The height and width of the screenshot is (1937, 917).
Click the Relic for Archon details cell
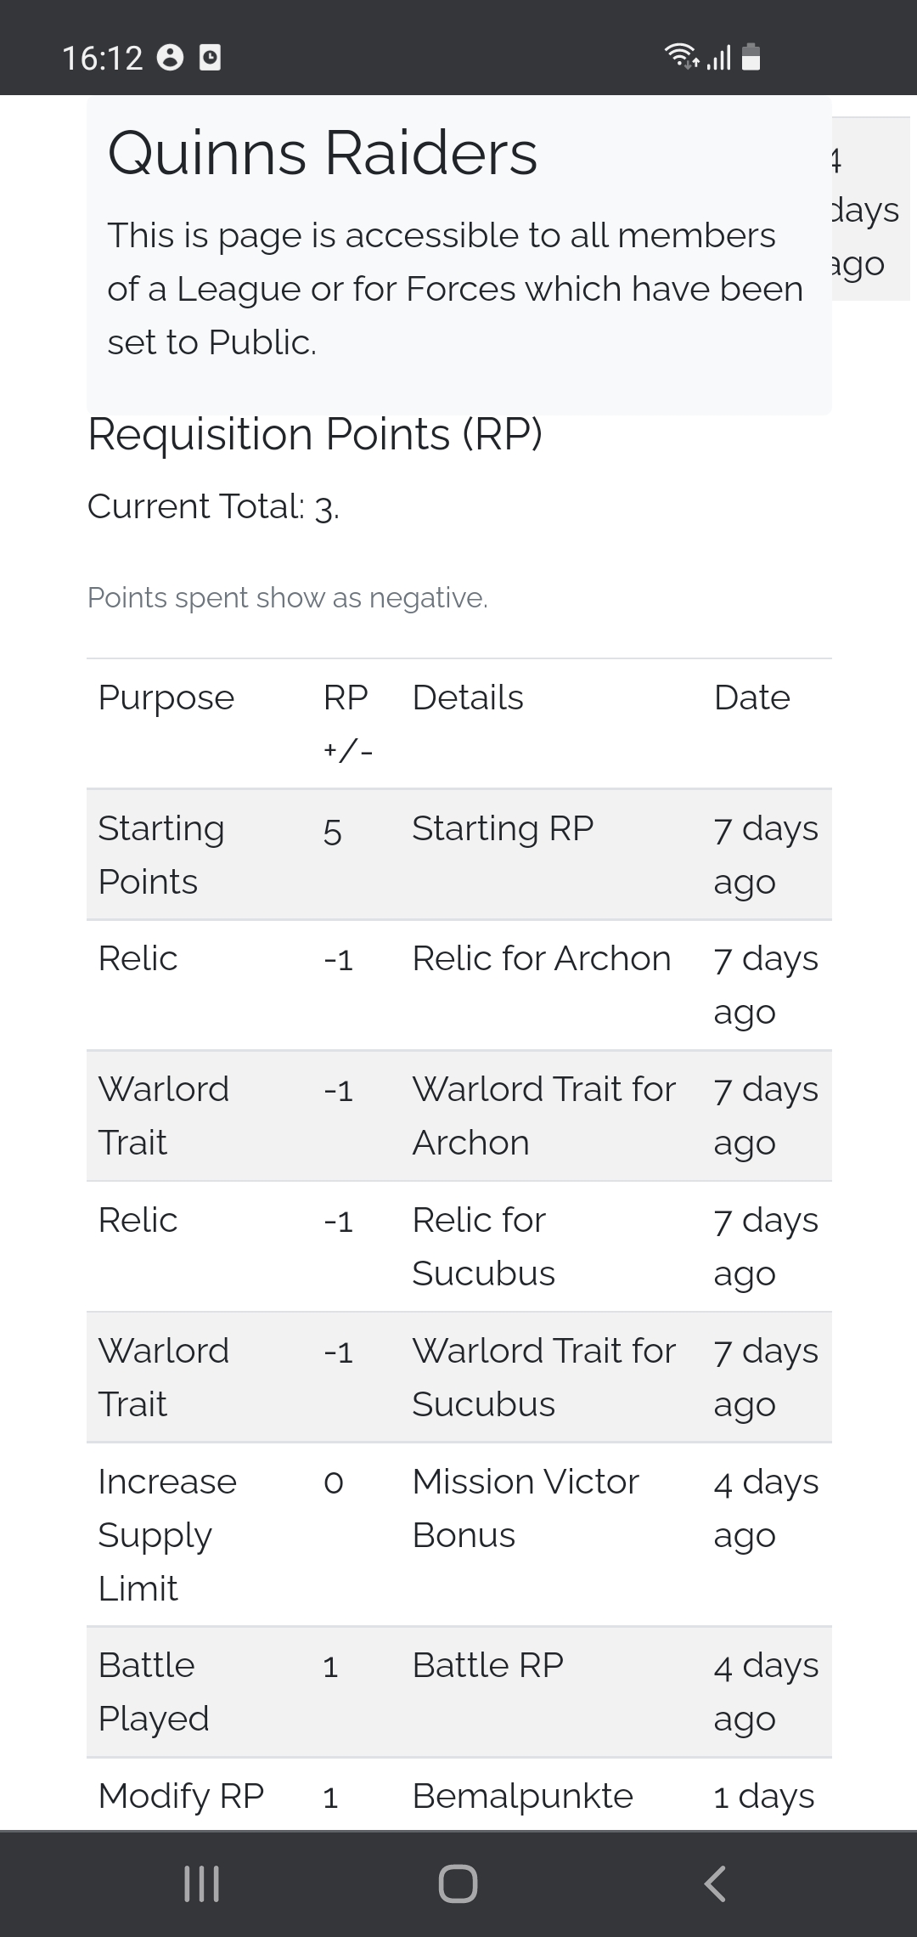tap(542, 959)
